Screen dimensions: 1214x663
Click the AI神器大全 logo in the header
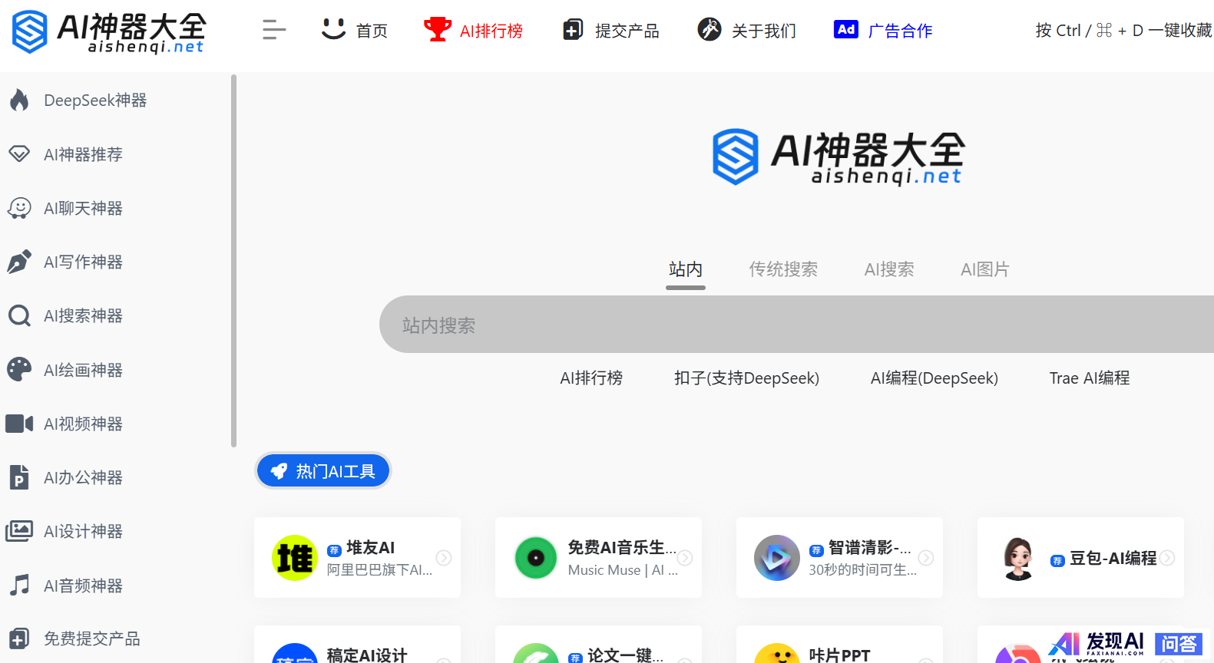tap(109, 31)
